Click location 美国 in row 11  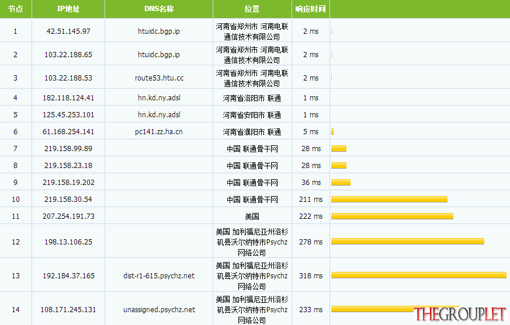(252, 216)
